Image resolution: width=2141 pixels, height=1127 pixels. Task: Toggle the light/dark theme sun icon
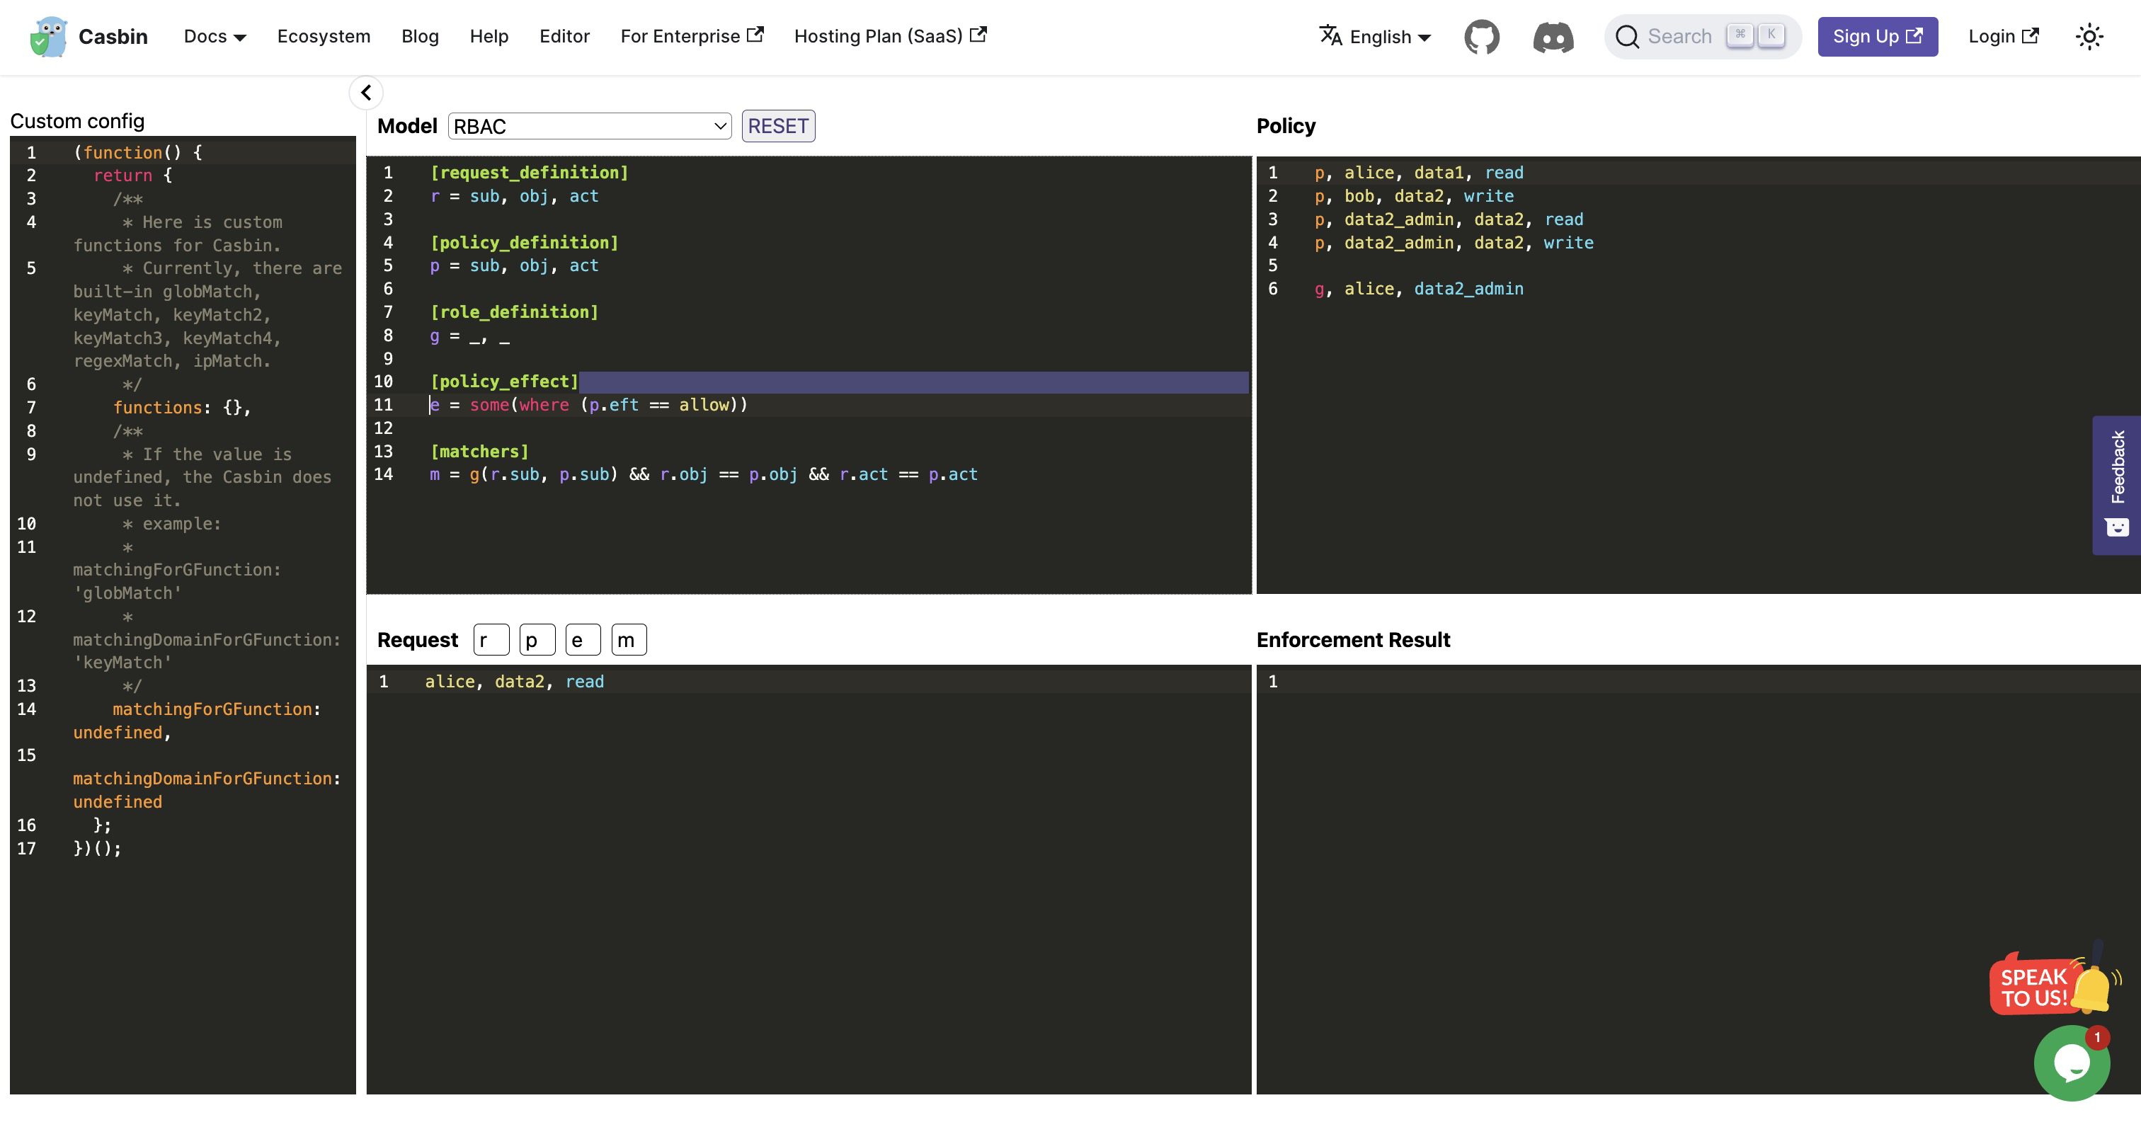point(2089,37)
